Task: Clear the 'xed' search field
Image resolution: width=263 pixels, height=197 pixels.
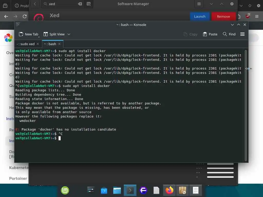Action: 80,4
